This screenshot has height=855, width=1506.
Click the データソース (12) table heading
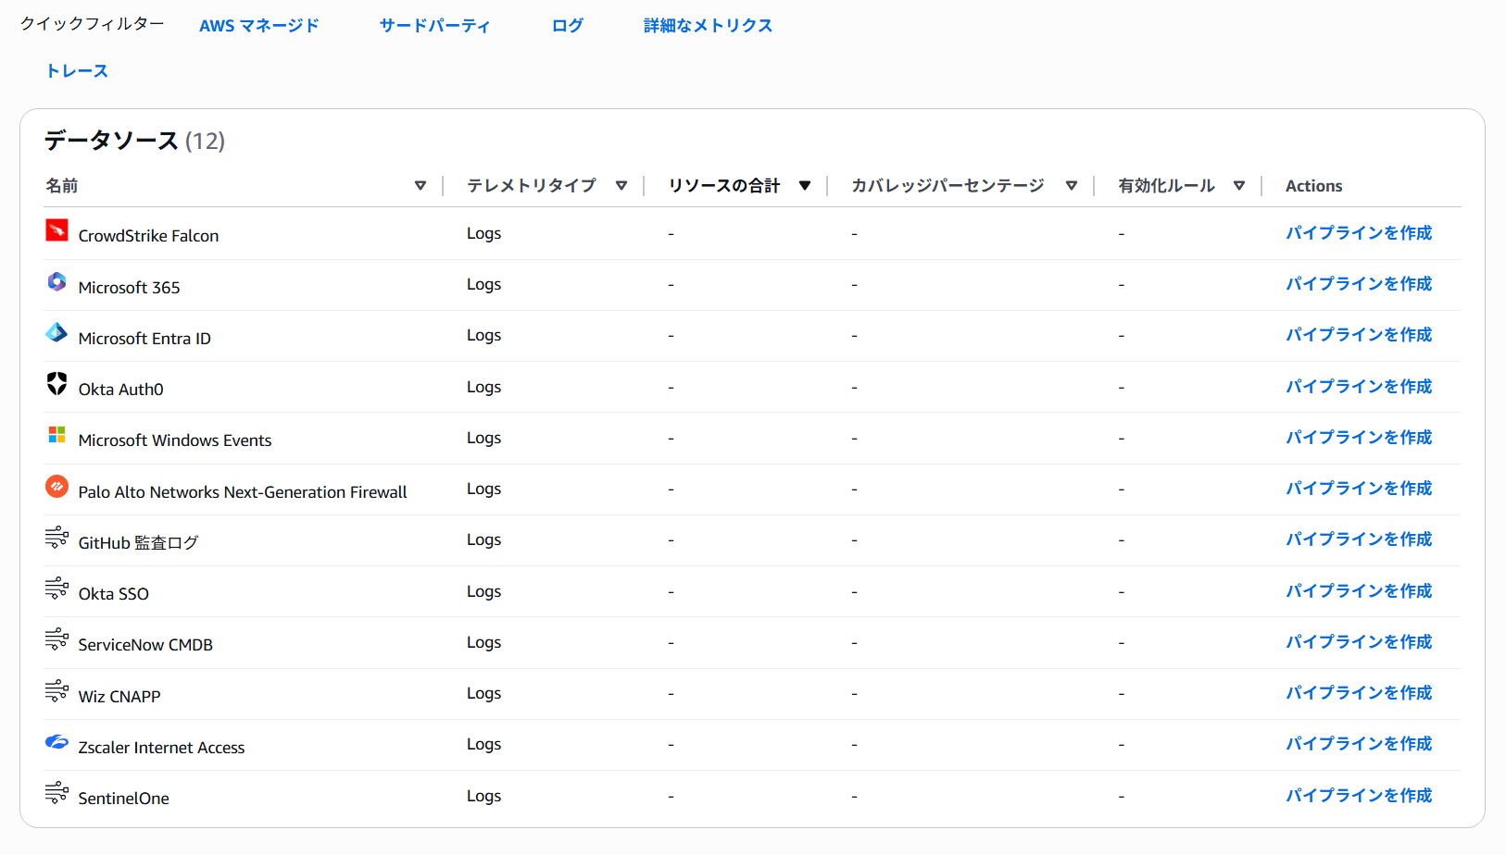pos(135,141)
